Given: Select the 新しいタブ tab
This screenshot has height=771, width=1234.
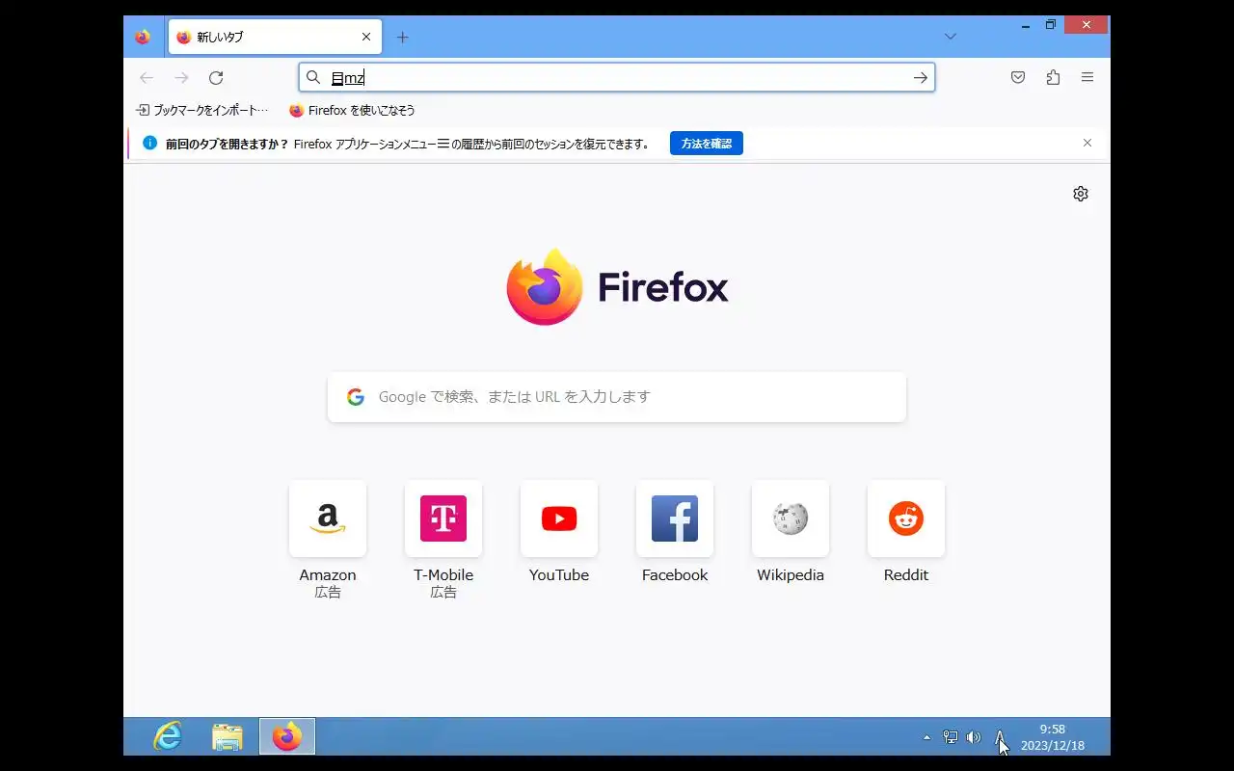Looking at the screenshot, I should click(275, 38).
